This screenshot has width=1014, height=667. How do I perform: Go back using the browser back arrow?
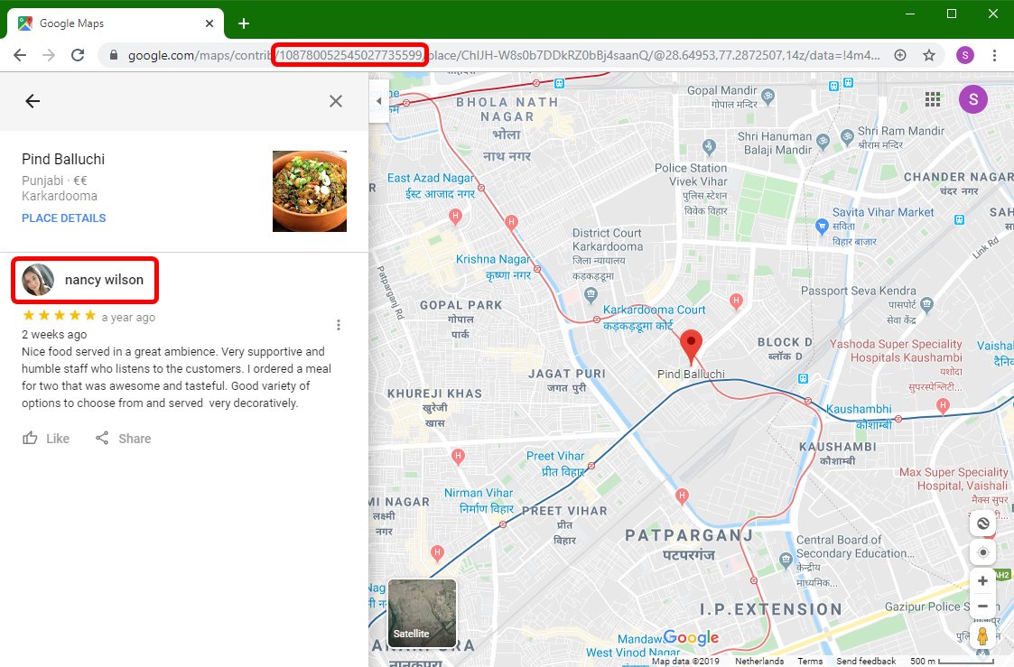(20, 55)
